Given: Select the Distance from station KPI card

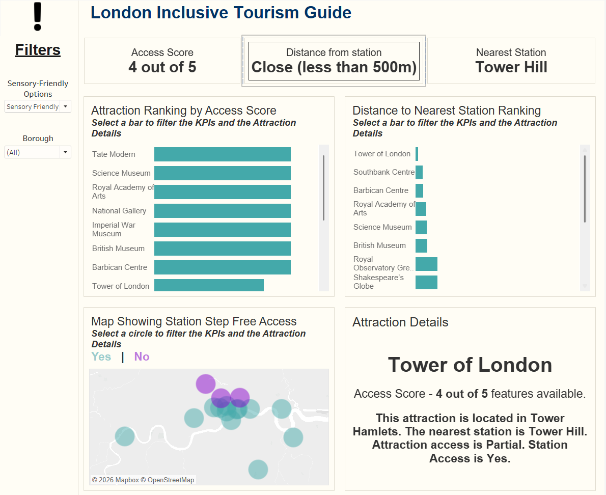Looking at the screenshot, I should (334, 61).
